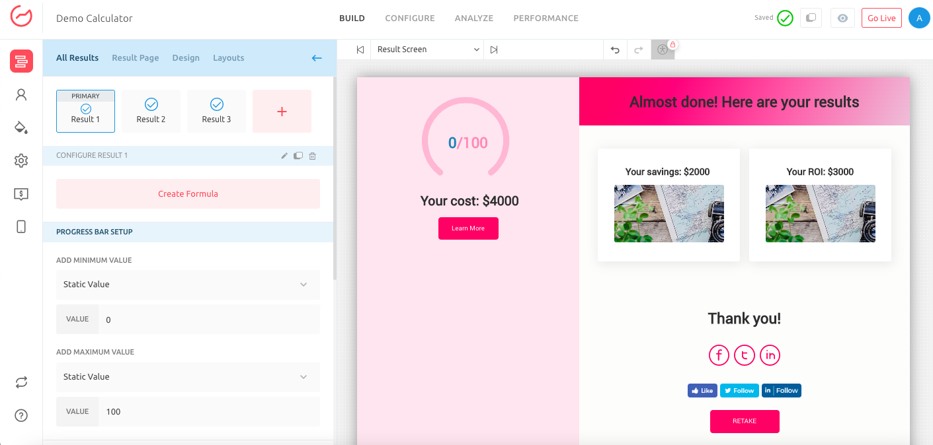
Task: Click the locked accessibility icon
Action: coord(663,49)
